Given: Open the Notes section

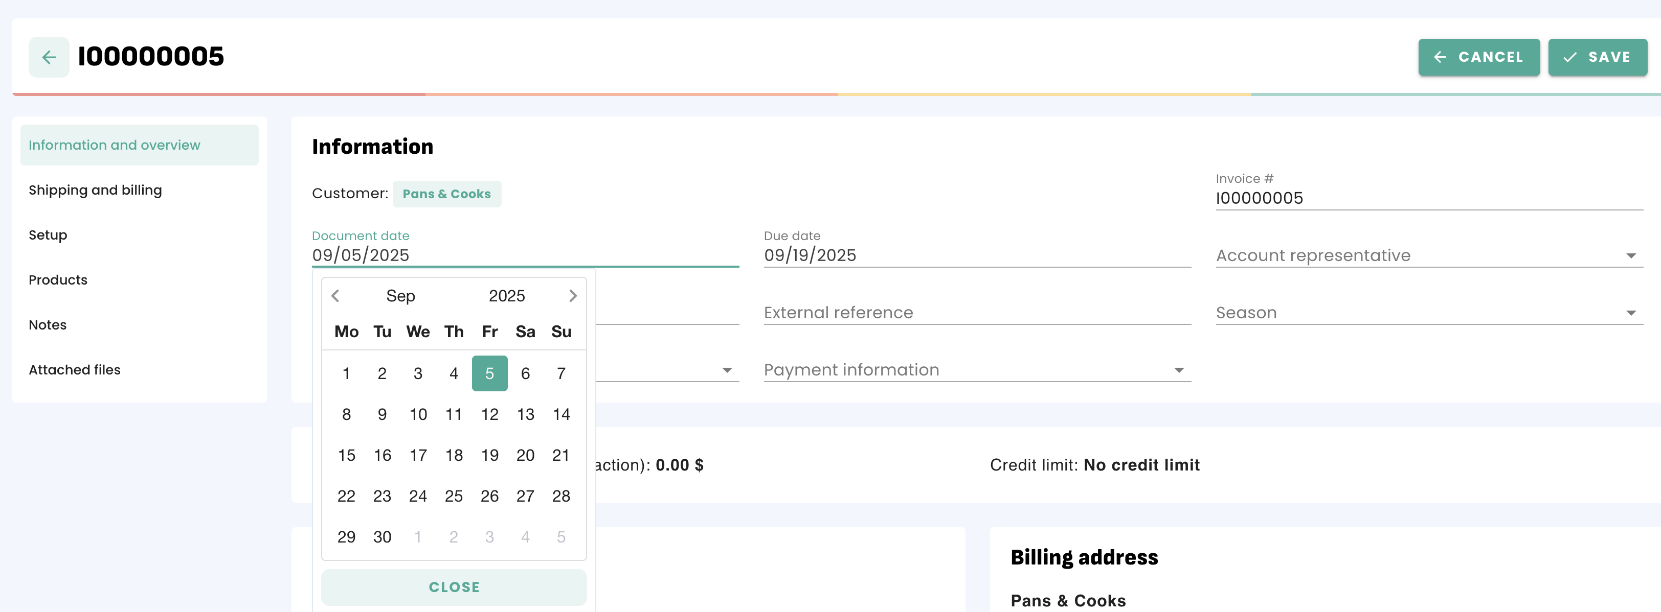Looking at the screenshot, I should pos(48,325).
